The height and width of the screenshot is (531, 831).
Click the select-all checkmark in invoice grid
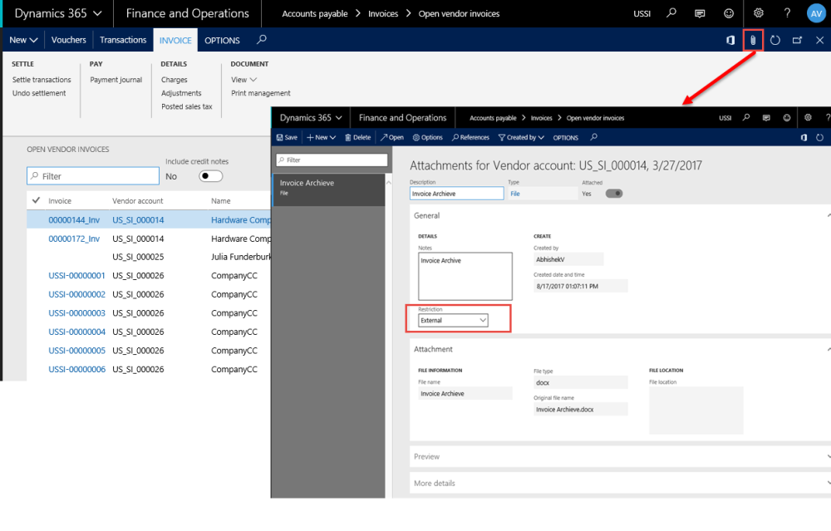pyautogui.click(x=36, y=200)
